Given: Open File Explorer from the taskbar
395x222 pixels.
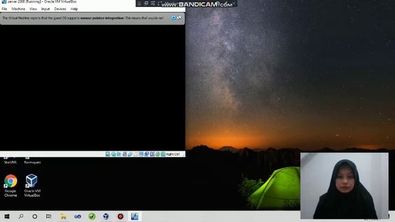Looking at the screenshot, I should pos(63,216).
